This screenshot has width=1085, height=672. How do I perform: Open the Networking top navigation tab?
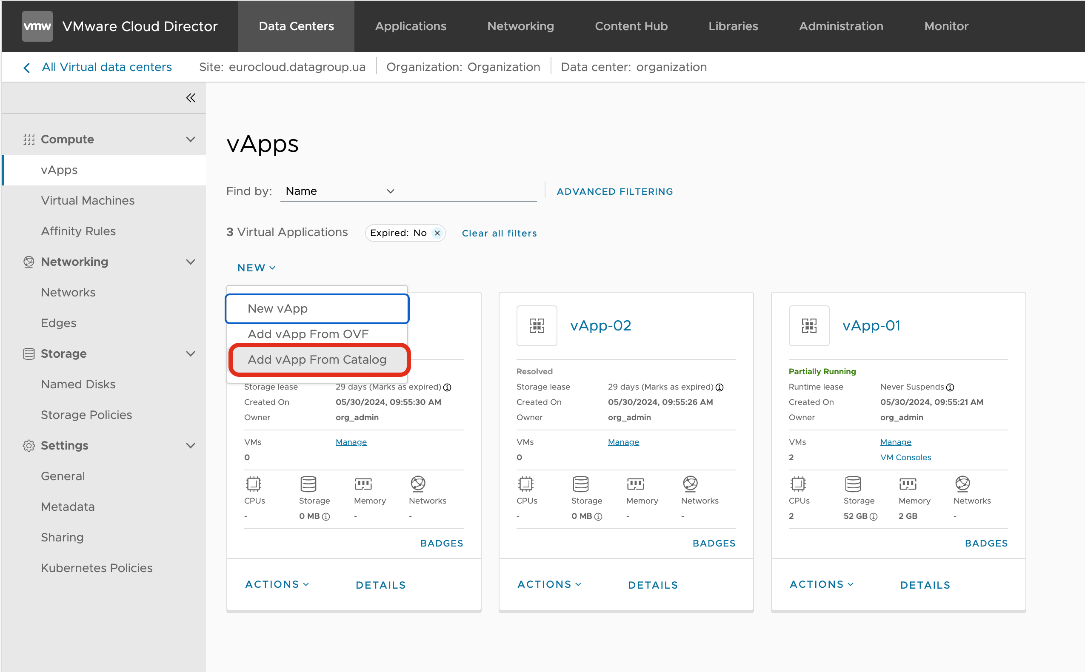tap(520, 26)
